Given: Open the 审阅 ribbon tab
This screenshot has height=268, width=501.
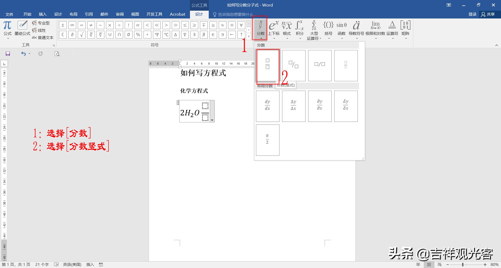Looking at the screenshot, I should (x=120, y=14).
